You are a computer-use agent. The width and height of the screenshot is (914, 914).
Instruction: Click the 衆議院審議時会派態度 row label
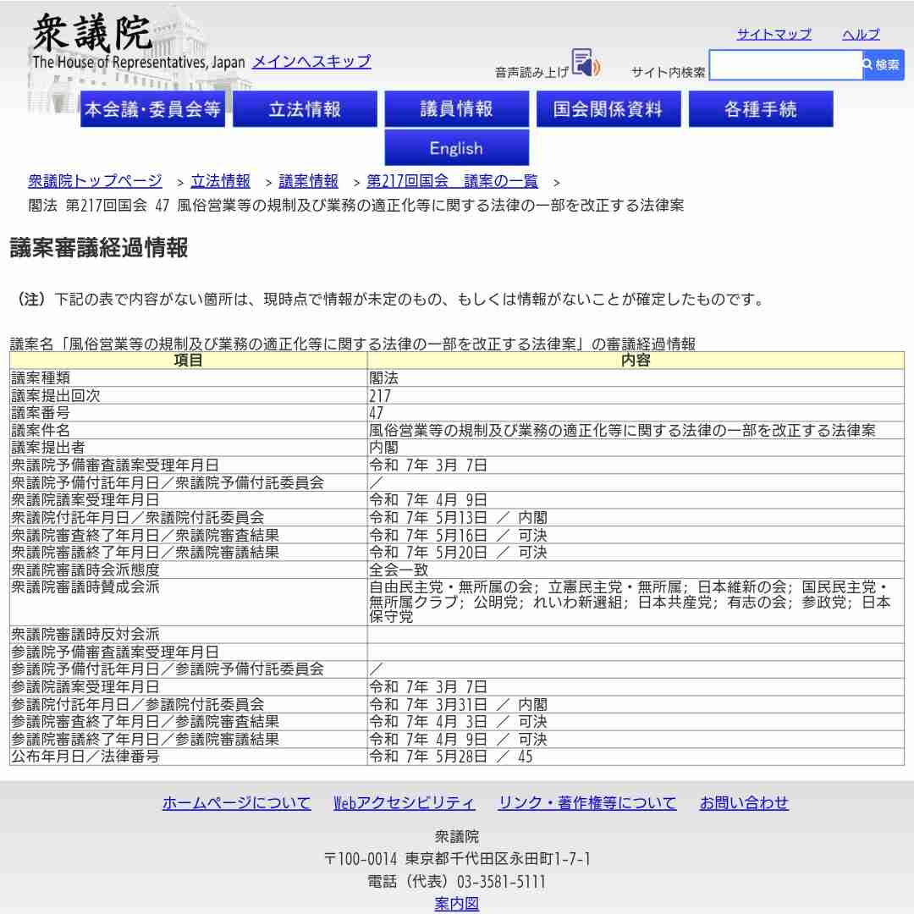coord(85,570)
